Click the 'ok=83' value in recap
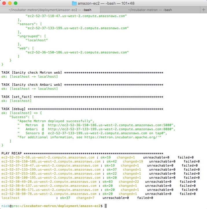 point(108,182)
